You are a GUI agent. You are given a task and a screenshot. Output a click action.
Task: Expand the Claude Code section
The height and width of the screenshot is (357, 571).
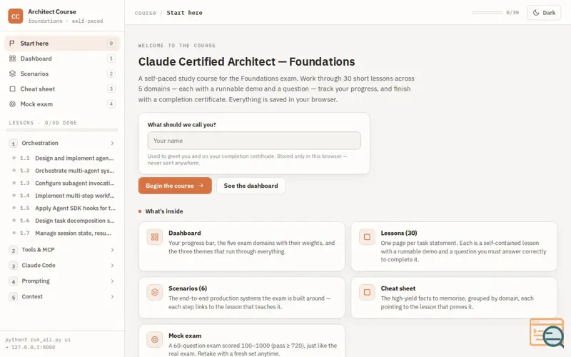(x=62, y=266)
